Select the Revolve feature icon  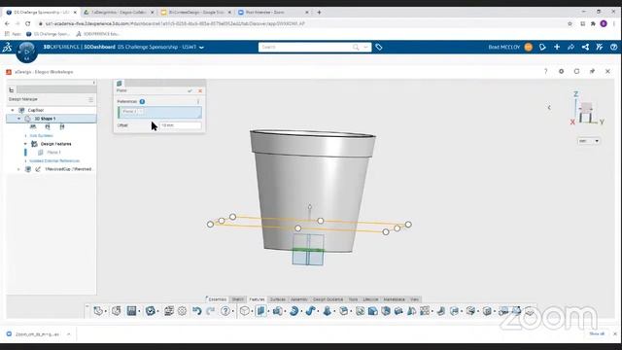tap(294, 311)
